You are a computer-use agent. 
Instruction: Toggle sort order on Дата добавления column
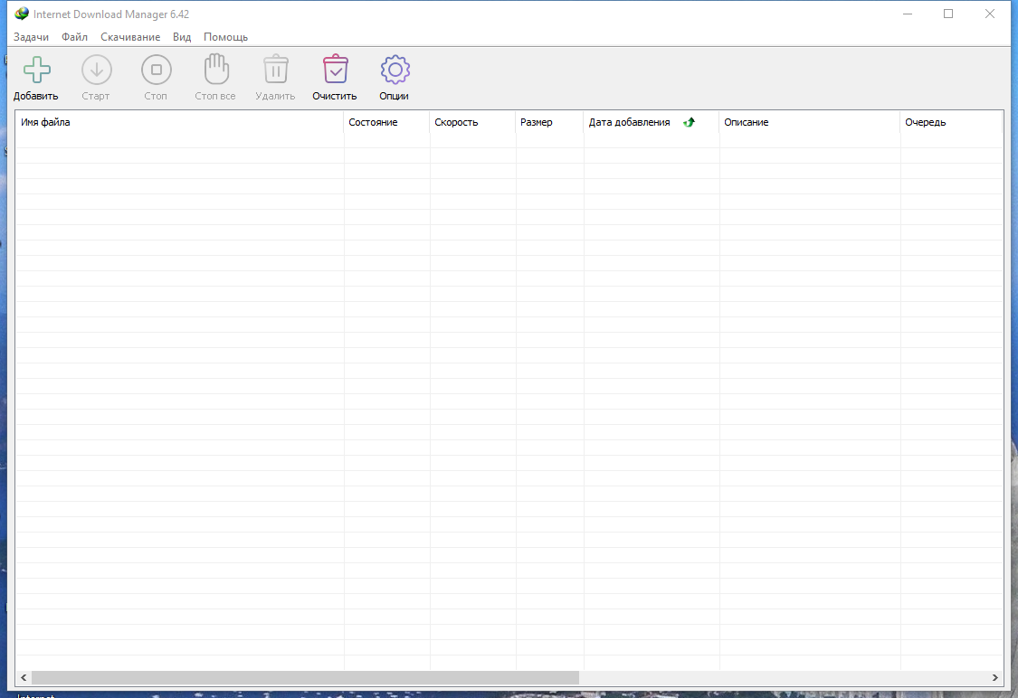(651, 122)
